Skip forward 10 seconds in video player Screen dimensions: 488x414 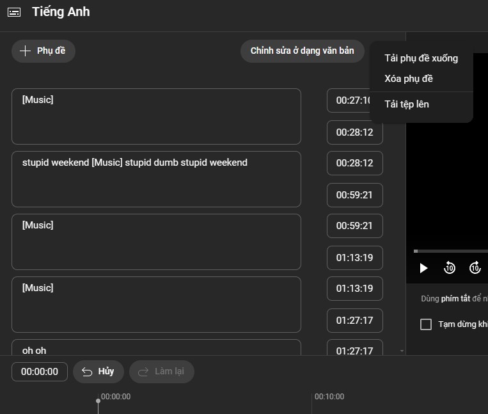pos(475,268)
